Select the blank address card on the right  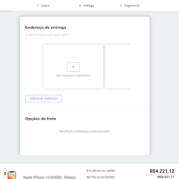(x=118, y=66)
